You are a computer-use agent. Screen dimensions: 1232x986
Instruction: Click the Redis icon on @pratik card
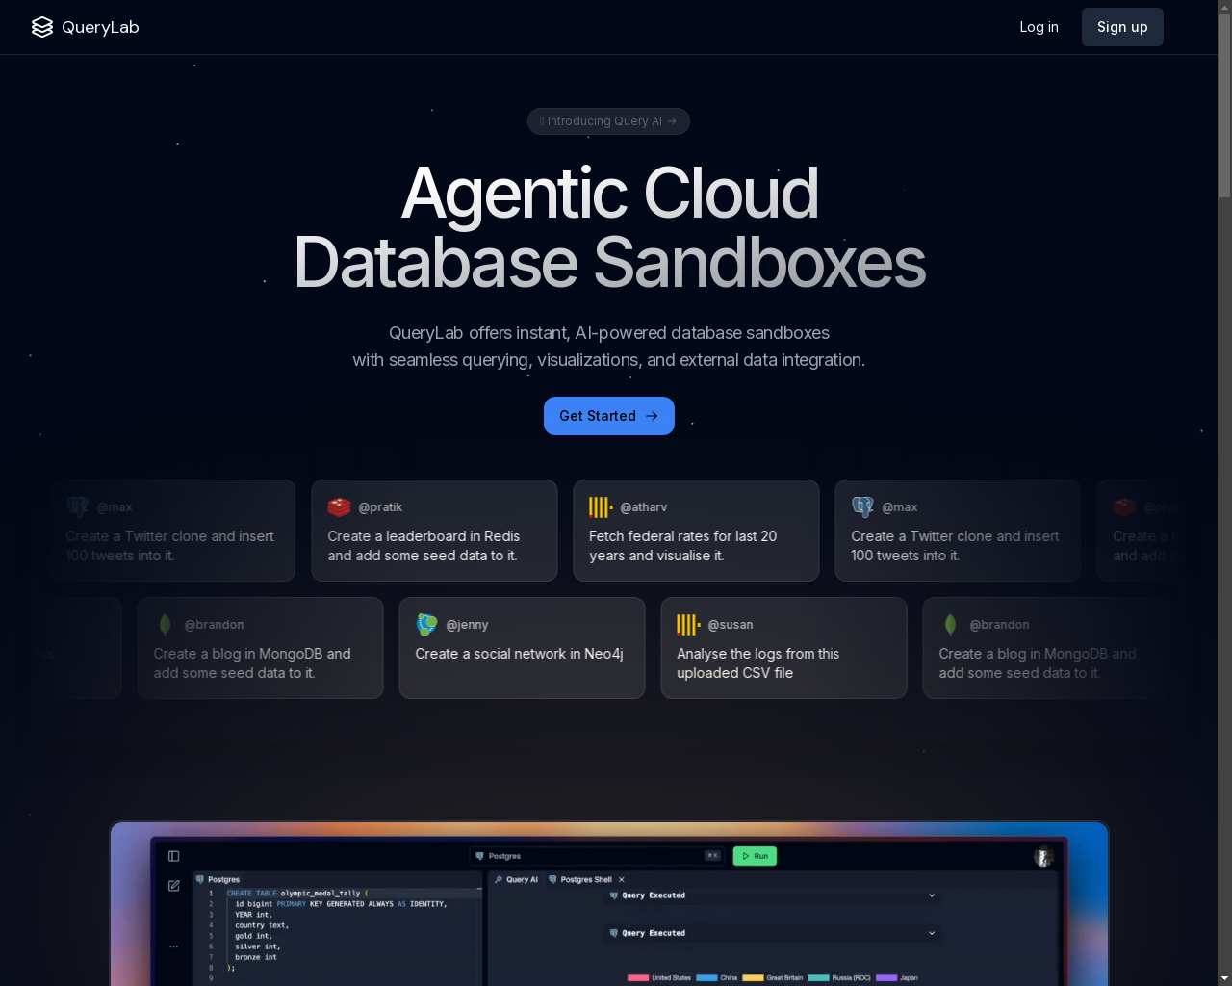pyautogui.click(x=339, y=507)
